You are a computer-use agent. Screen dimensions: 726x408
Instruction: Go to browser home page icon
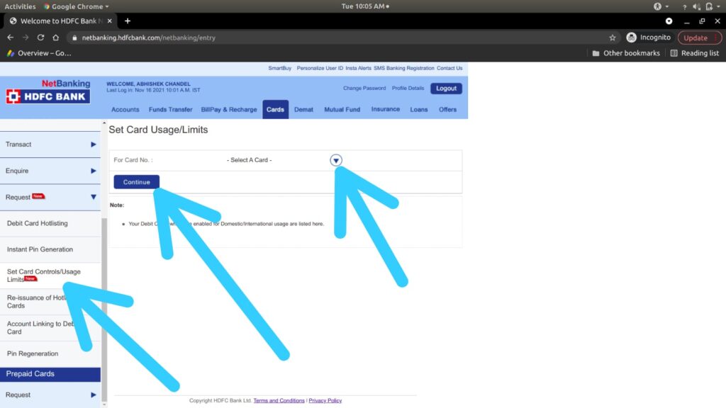[x=55, y=38]
